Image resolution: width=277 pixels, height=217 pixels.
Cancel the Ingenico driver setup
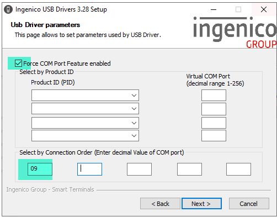(249, 204)
